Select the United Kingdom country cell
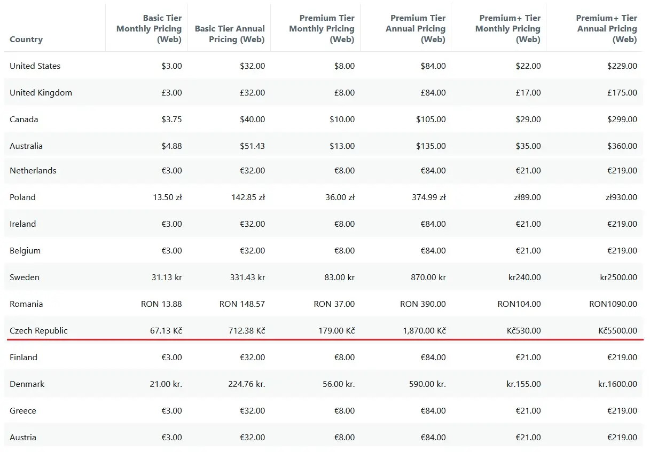The width and height of the screenshot is (650, 452). tap(41, 93)
